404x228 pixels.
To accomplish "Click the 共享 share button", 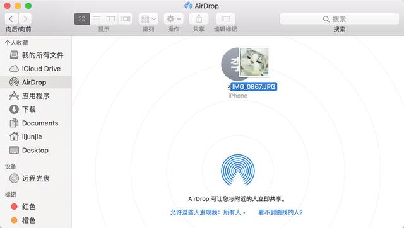I will pos(199,19).
